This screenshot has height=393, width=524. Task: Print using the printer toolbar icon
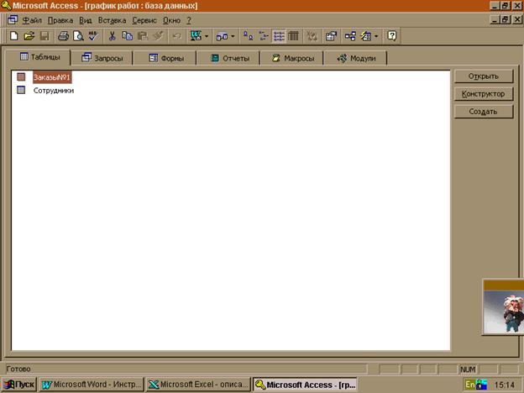[x=63, y=36]
